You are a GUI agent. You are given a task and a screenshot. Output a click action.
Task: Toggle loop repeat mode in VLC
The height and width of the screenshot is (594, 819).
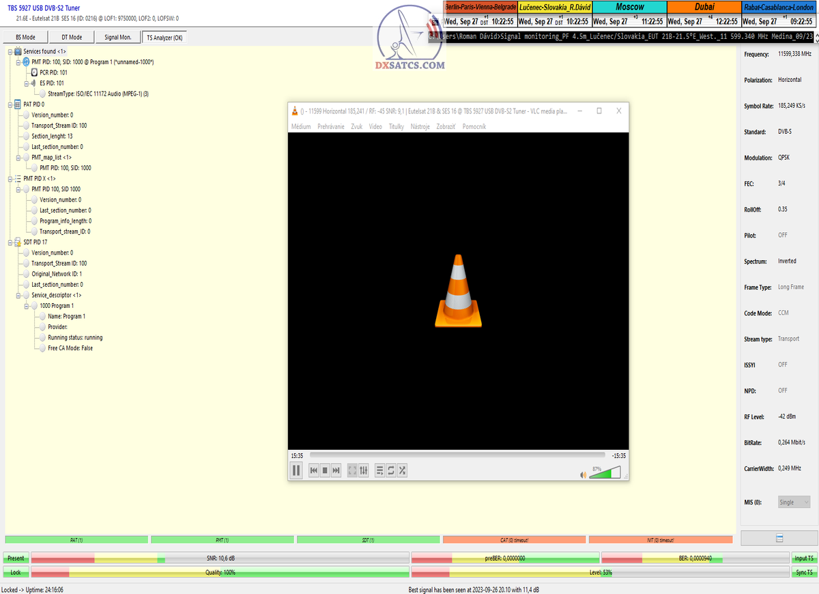(391, 470)
